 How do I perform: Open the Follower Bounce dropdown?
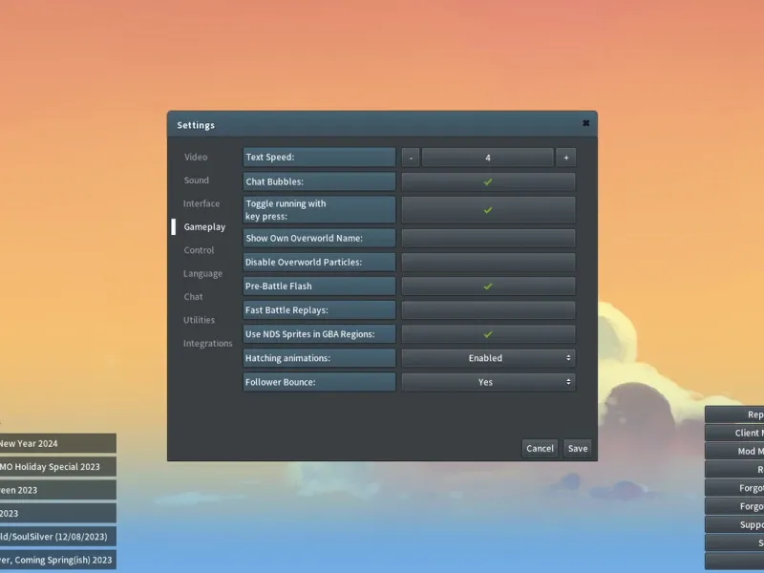[x=488, y=382]
